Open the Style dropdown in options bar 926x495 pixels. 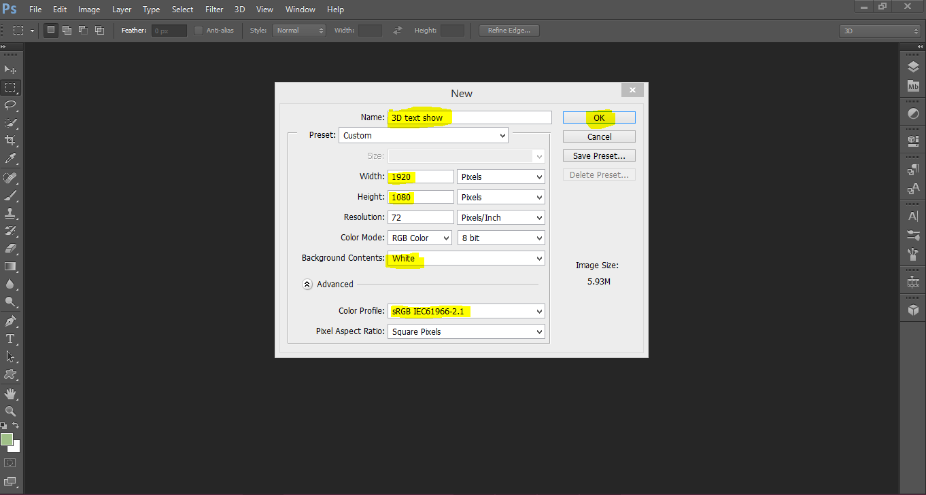point(299,31)
